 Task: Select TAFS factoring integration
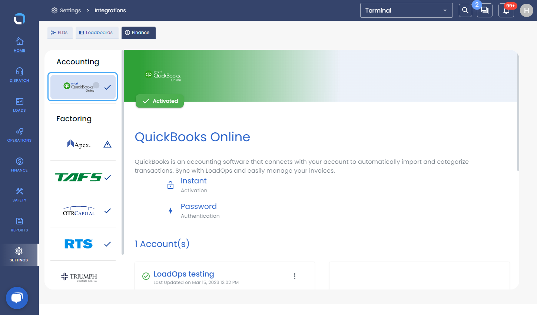[x=83, y=177]
